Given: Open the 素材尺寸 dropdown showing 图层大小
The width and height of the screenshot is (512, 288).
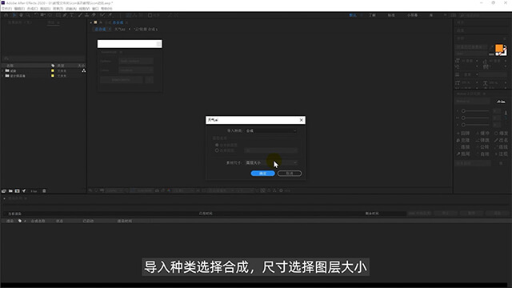Looking at the screenshot, I should point(271,162).
